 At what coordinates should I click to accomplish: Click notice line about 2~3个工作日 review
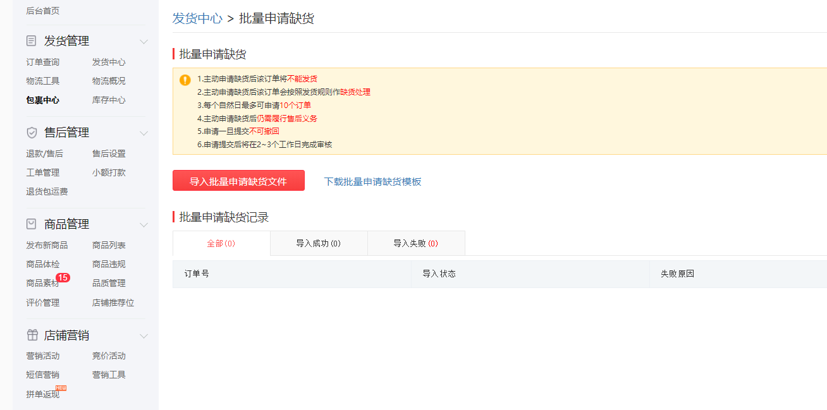tap(265, 144)
